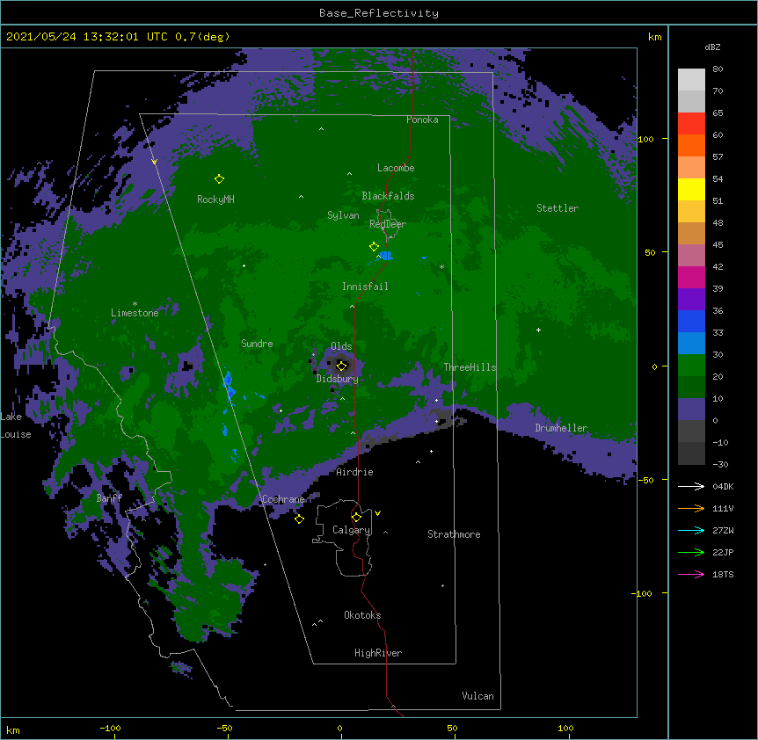Click the orange 111V arrow legend icon

(691, 508)
